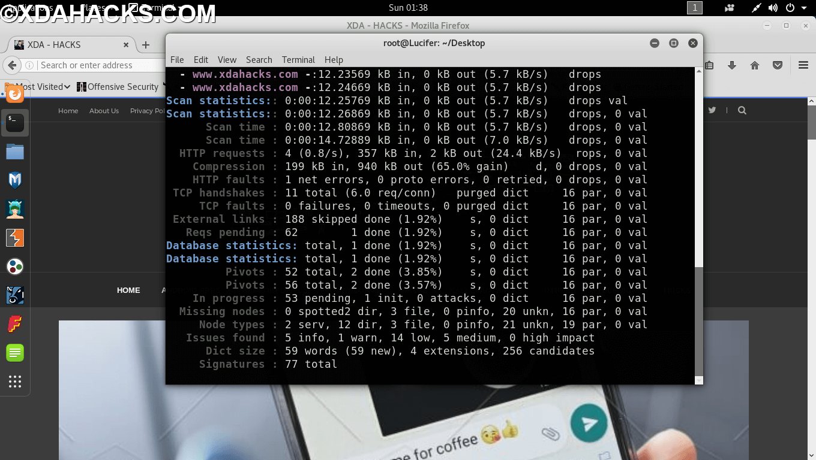This screenshot has width=816, height=460.
Task: Click the HOME navigation link
Action: pyautogui.click(x=128, y=290)
